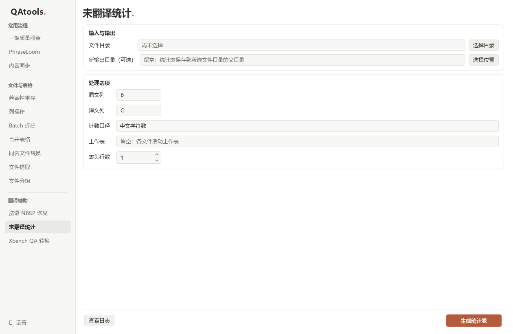
Task: Click the 翻译辅助 section heading
Action: coord(18,201)
